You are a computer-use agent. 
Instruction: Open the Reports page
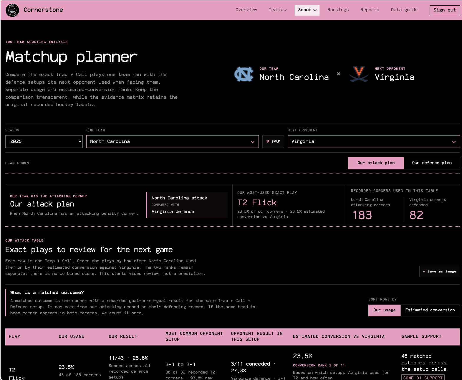click(x=370, y=10)
